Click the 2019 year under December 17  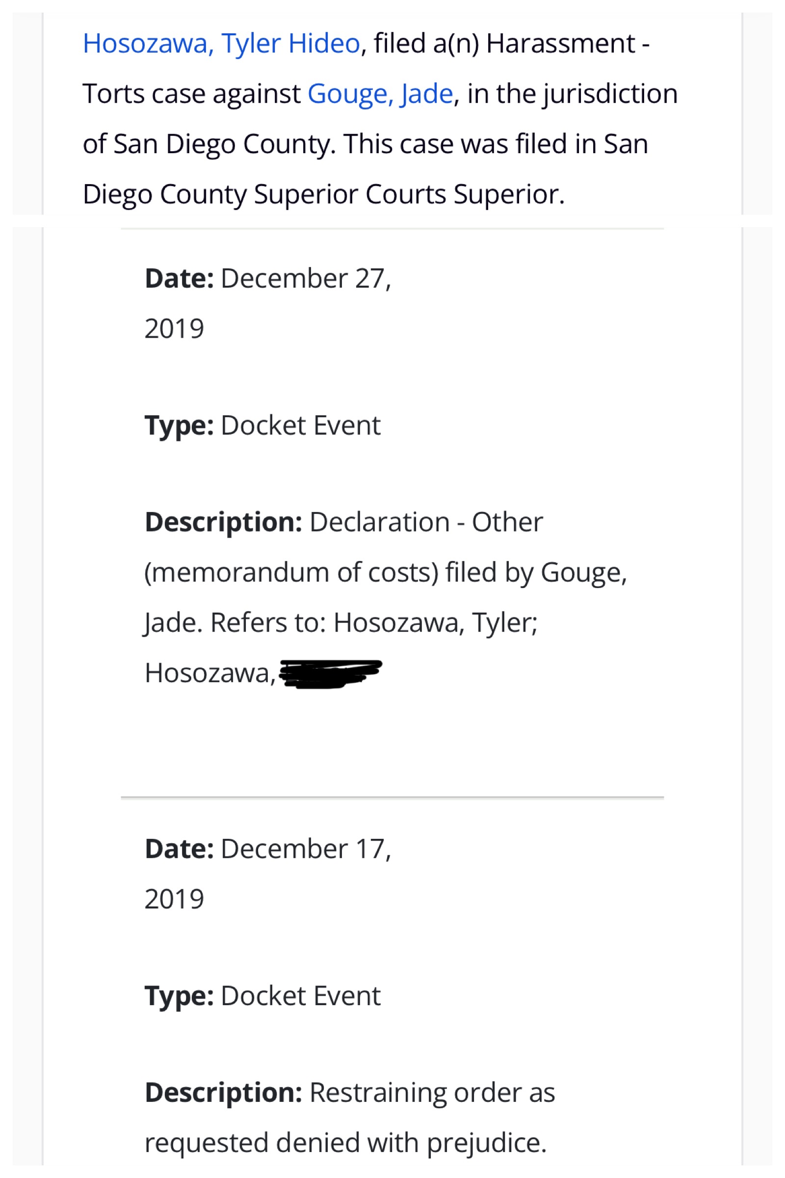[174, 900]
